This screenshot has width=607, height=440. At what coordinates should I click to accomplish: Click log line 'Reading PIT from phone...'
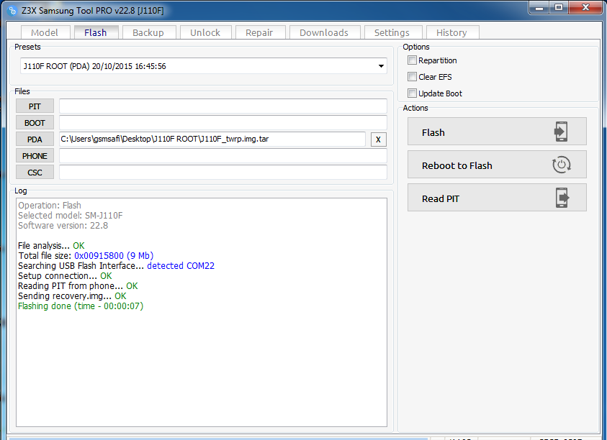70,286
